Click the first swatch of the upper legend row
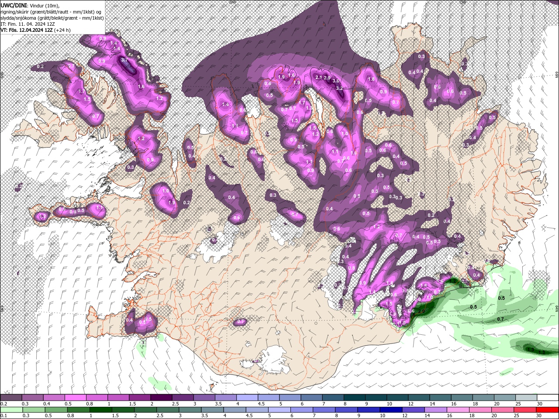 [11, 398]
